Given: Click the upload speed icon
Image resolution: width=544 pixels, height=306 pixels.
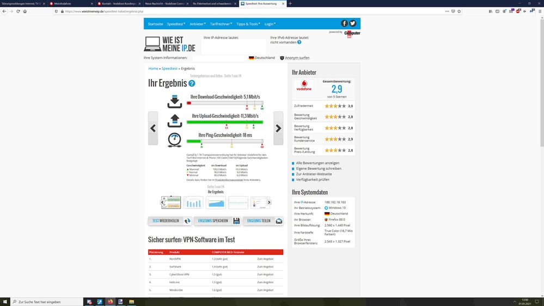Looking at the screenshot, I should [174, 120].
